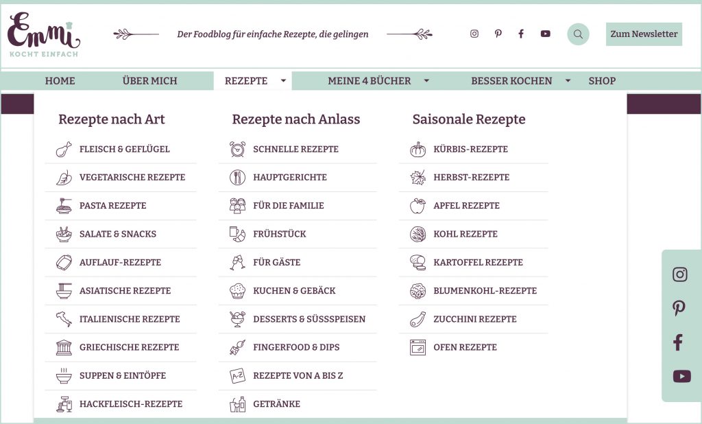Open the Shop menu item

point(602,81)
